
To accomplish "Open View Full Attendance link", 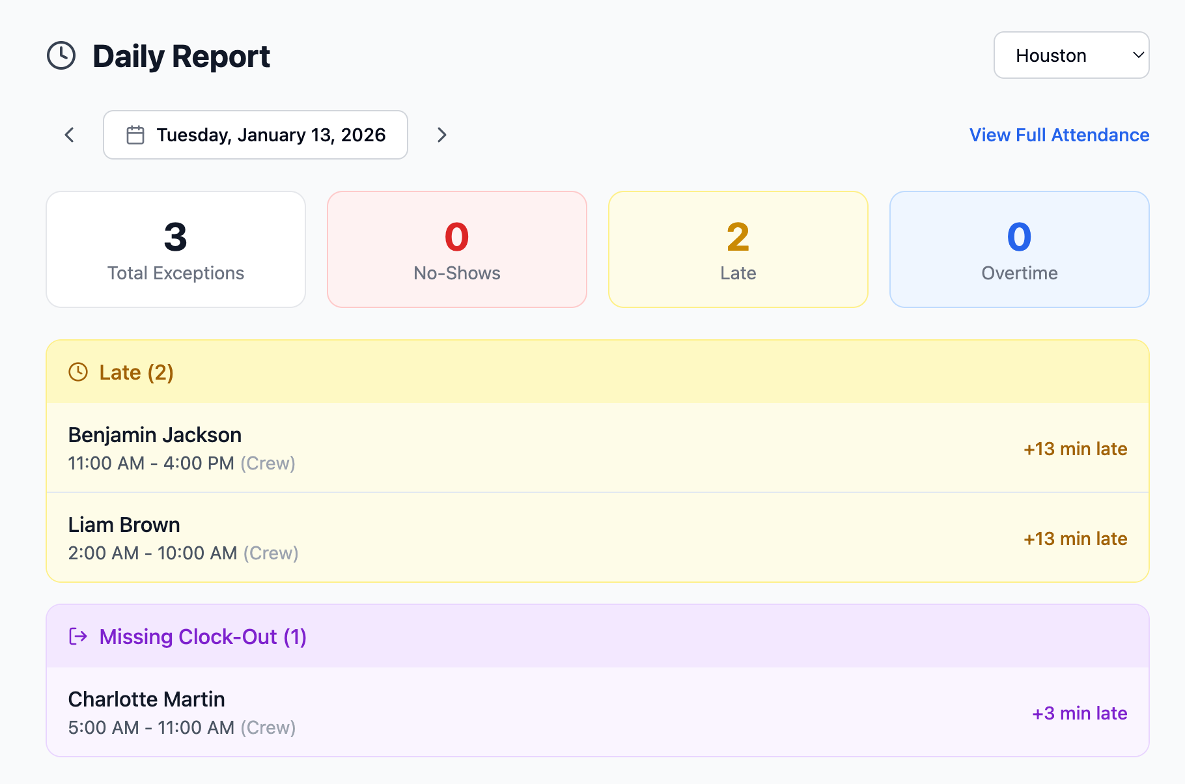I will (x=1059, y=135).
